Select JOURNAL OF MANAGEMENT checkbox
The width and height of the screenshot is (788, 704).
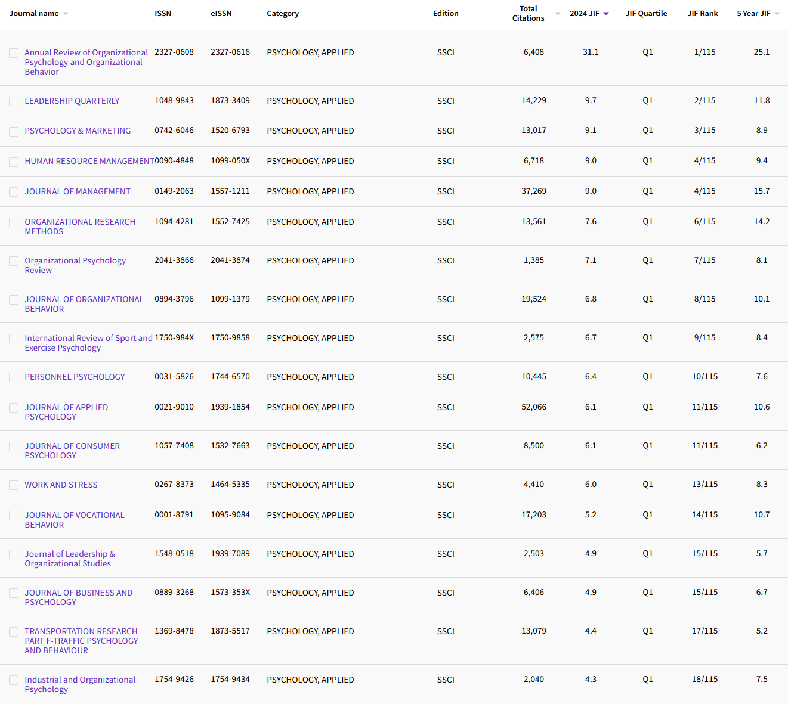coord(14,192)
